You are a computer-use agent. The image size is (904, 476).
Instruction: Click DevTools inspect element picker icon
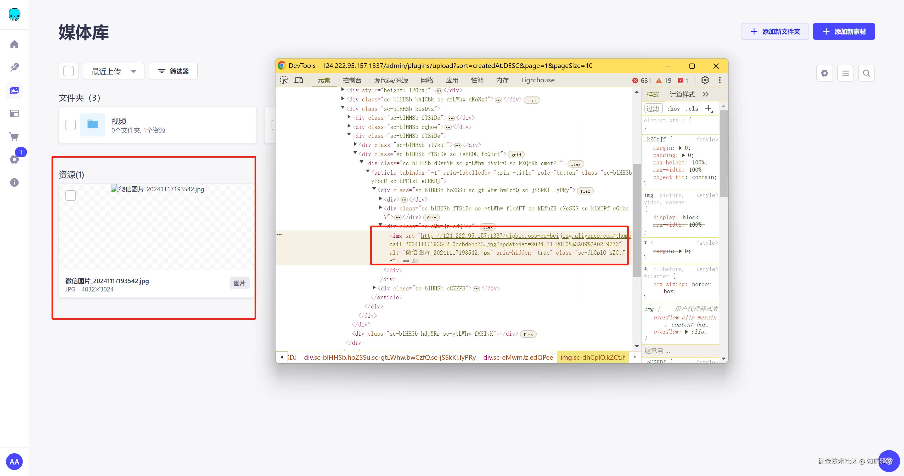(284, 80)
